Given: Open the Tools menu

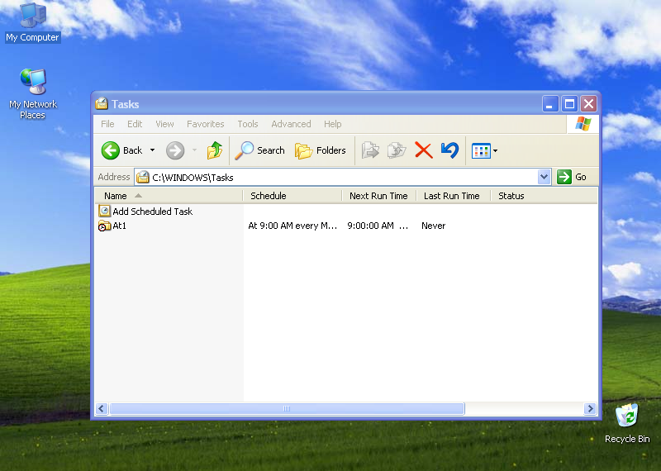Looking at the screenshot, I should click(x=247, y=124).
